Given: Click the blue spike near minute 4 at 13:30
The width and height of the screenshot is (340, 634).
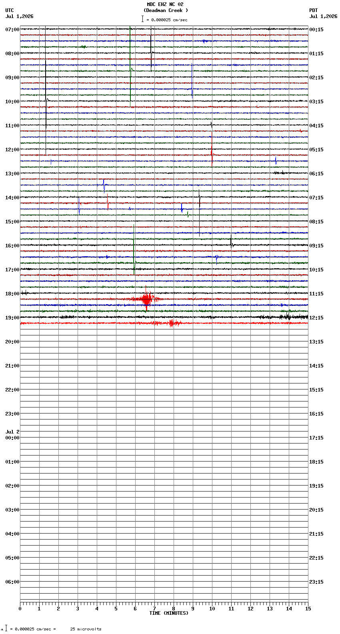Looking at the screenshot, I should 104,185.
